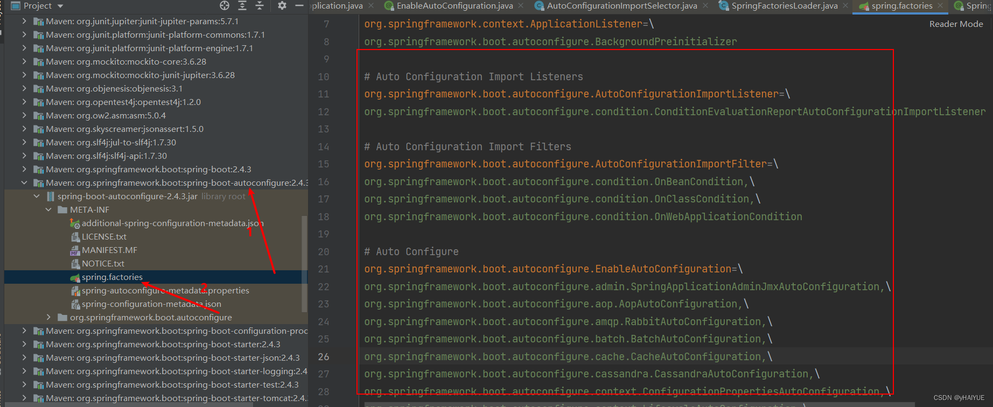Click META-INF folder icon
Screen dimensions: 993x407
[x=62, y=209]
